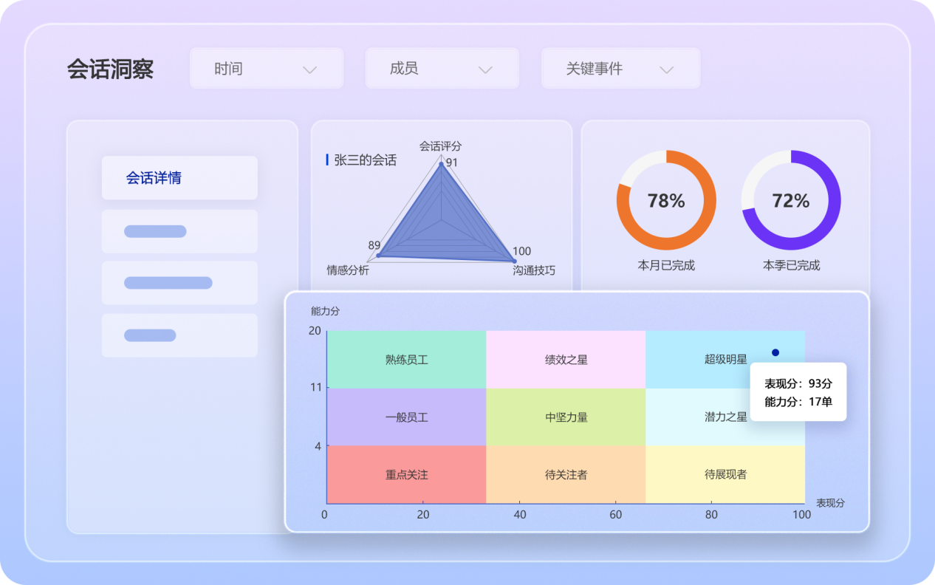Click the 重点关注 red grid cell
The width and height of the screenshot is (935, 585).
[x=406, y=475]
